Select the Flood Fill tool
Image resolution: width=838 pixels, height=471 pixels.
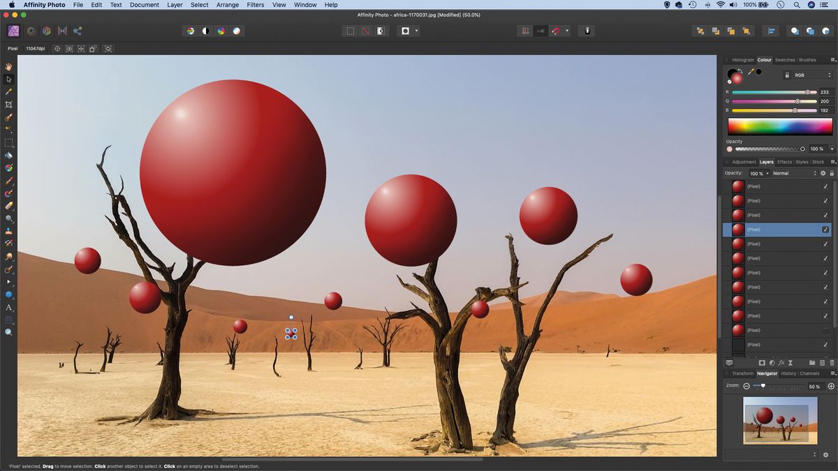(8, 155)
